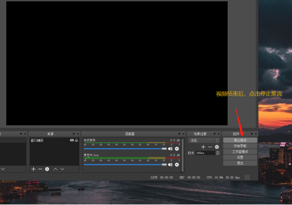292x205 pixels.
Task: Move source up with the up arrow
Action: pos(55,169)
